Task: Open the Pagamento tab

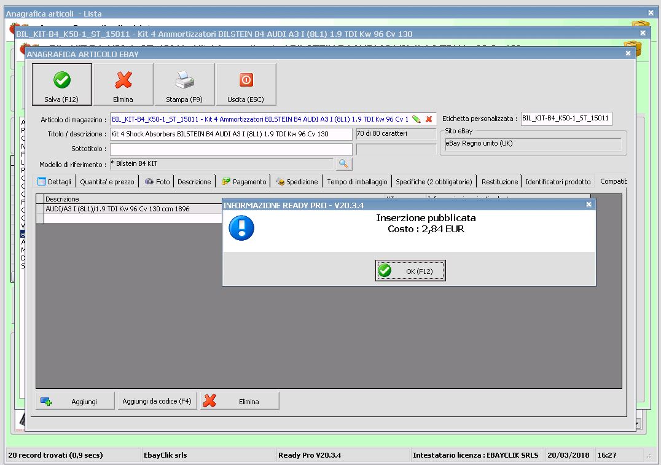Action: 244,182
